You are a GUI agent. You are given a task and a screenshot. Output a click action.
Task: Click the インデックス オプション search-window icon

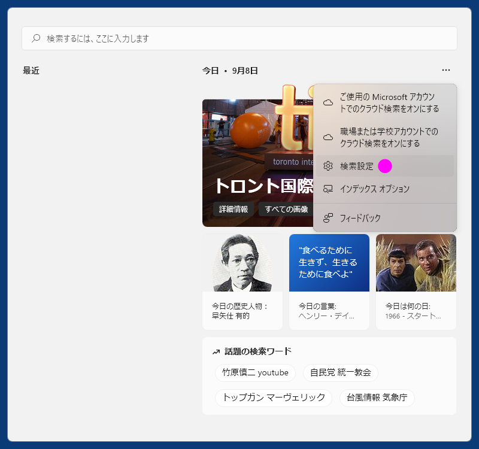pyautogui.click(x=328, y=188)
